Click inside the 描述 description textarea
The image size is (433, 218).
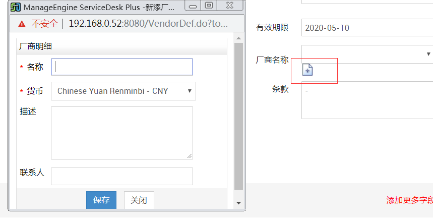click(121, 133)
